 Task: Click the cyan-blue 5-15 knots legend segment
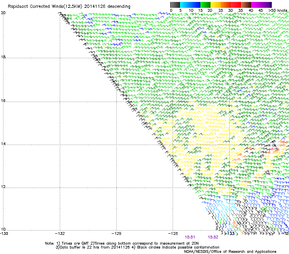[x=190, y=5]
